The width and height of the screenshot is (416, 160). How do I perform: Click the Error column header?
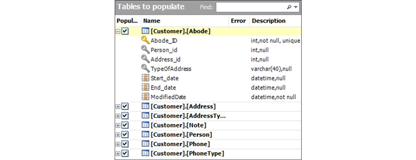239,21
